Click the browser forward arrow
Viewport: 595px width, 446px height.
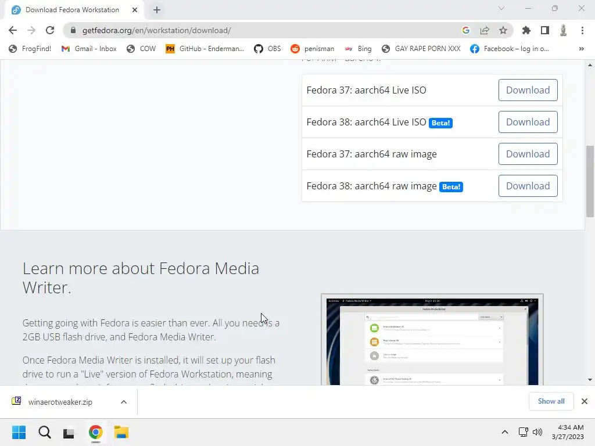click(x=31, y=30)
